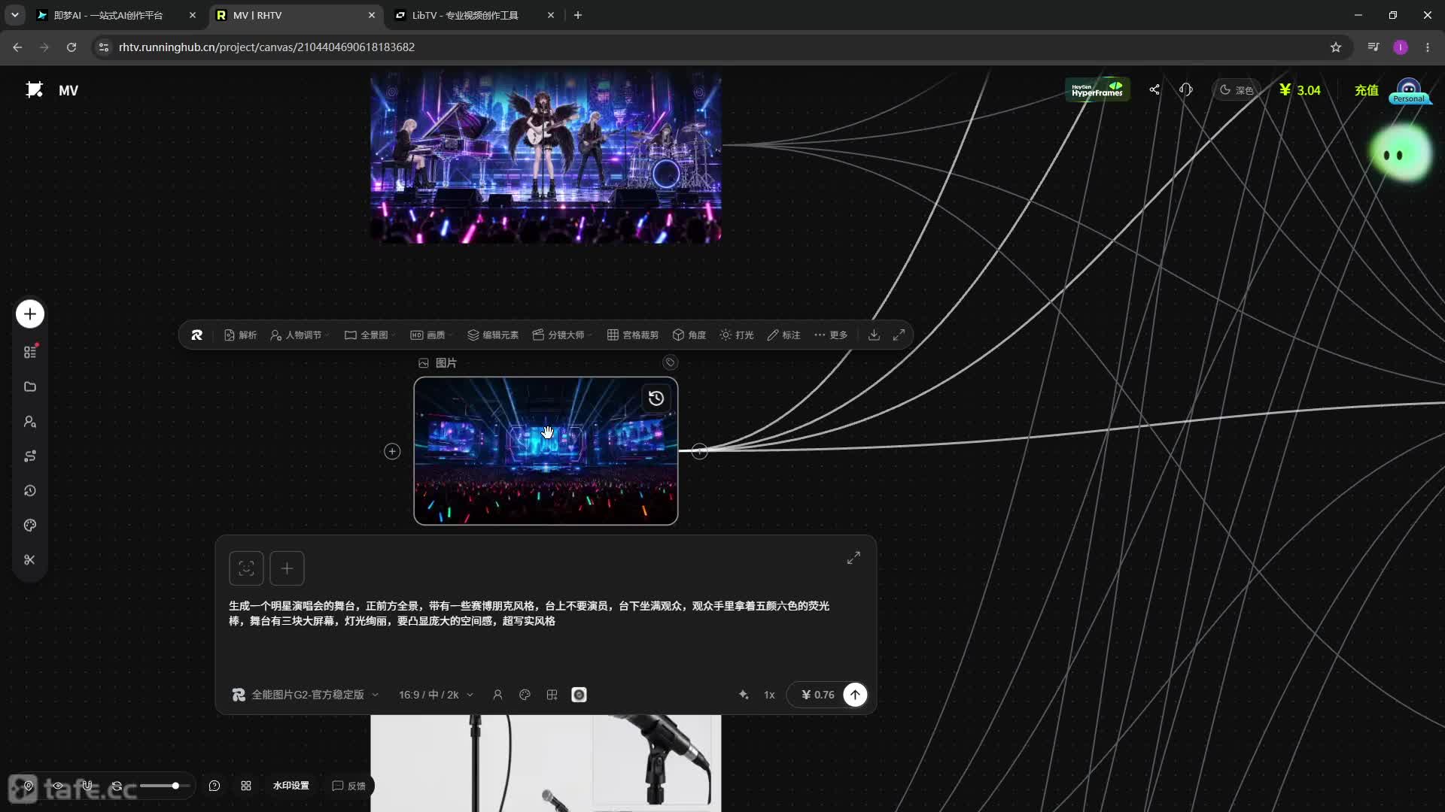Image resolution: width=1445 pixels, height=812 pixels.
Task: Click the 反馈 feedback button
Action: pos(349,786)
